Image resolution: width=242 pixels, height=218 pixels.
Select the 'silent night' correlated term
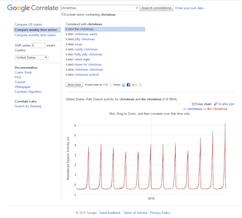point(82,59)
